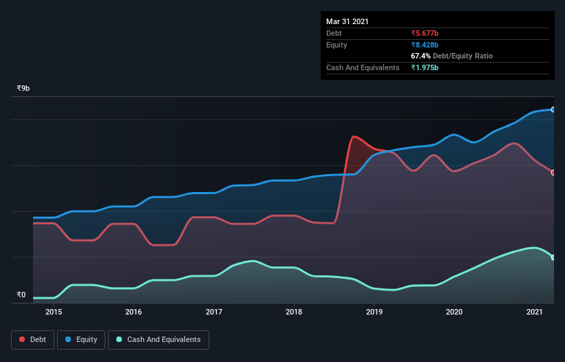Click the ₹0 y-axis label
The width and height of the screenshot is (565, 362).
pos(21,295)
